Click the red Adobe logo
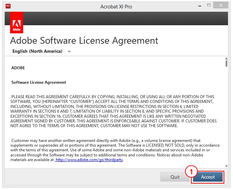Image resolution: width=233 pixels, height=189 pixels. click(17, 23)
